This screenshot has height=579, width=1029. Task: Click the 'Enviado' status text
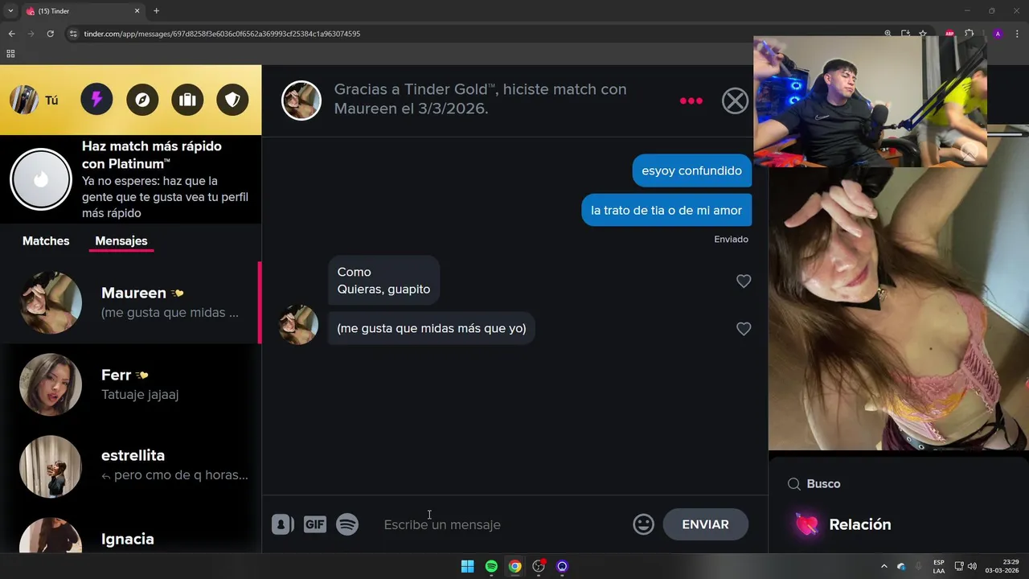pos(731,239)
